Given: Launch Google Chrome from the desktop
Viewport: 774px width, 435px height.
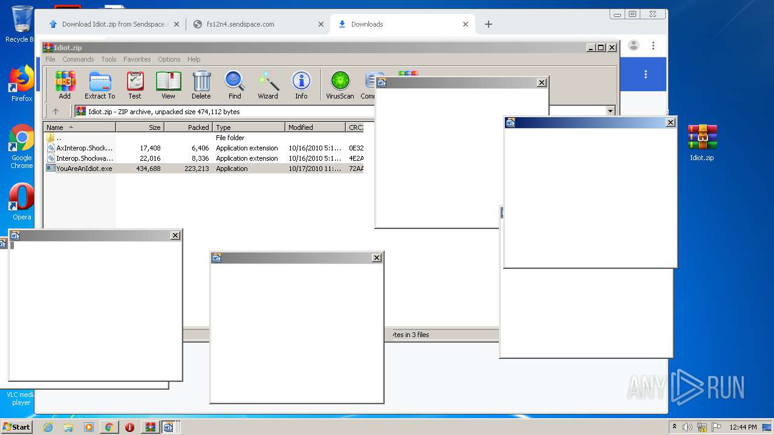Looking at the screenshot, I should coord(21,147).
